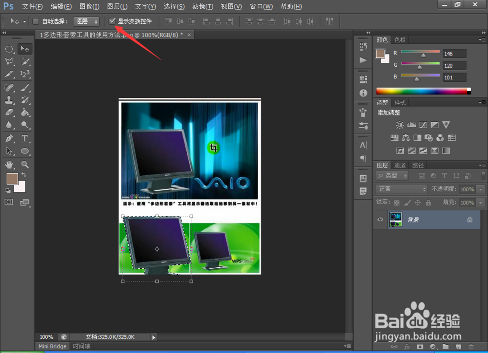
Task: Select the Quick Selection tool
Action: [x=24, y=61]
